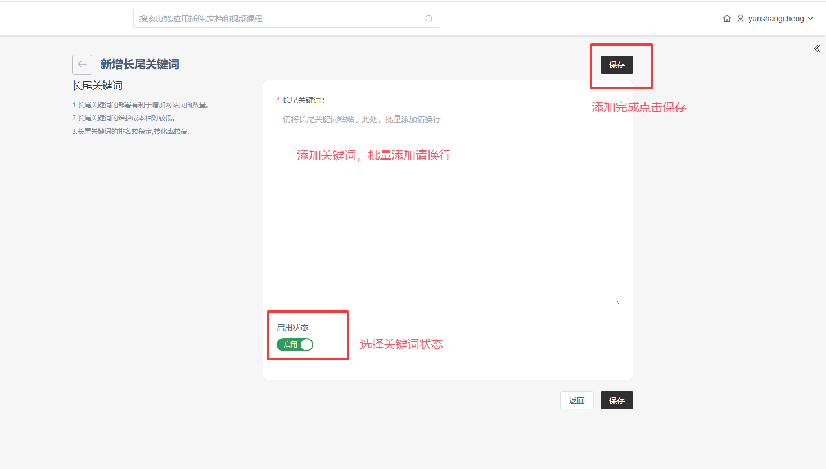Click the left 长尾关键词 section heading

coord(97,85)
